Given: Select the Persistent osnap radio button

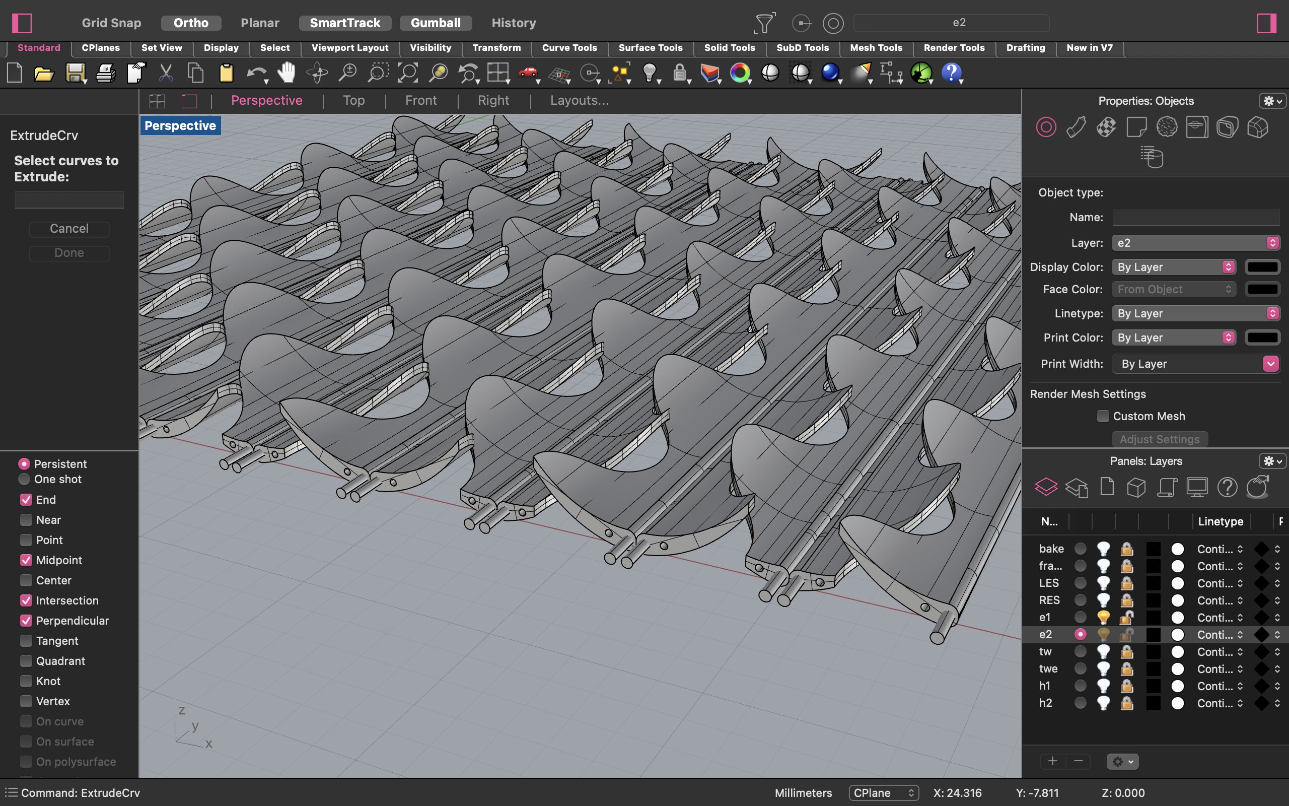Looking at the screenshot, I should (x=24, y=464).
